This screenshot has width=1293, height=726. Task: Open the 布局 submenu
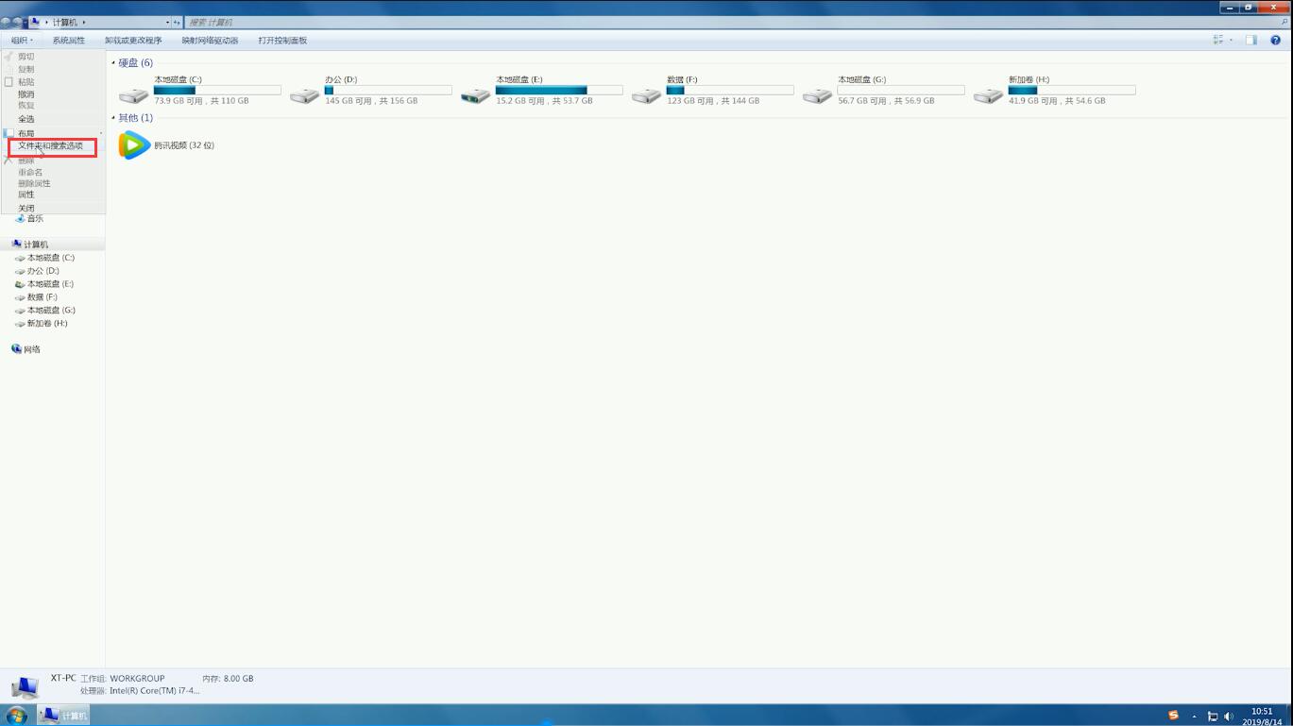[x=26, y=133]
